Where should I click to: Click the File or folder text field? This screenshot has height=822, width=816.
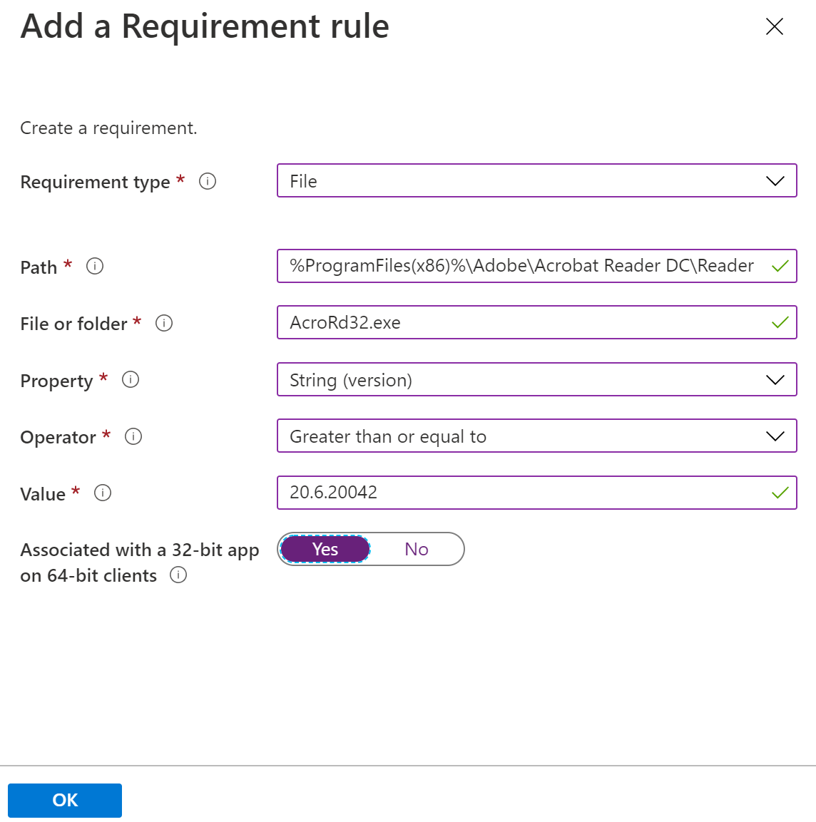[x=499, y=322]
